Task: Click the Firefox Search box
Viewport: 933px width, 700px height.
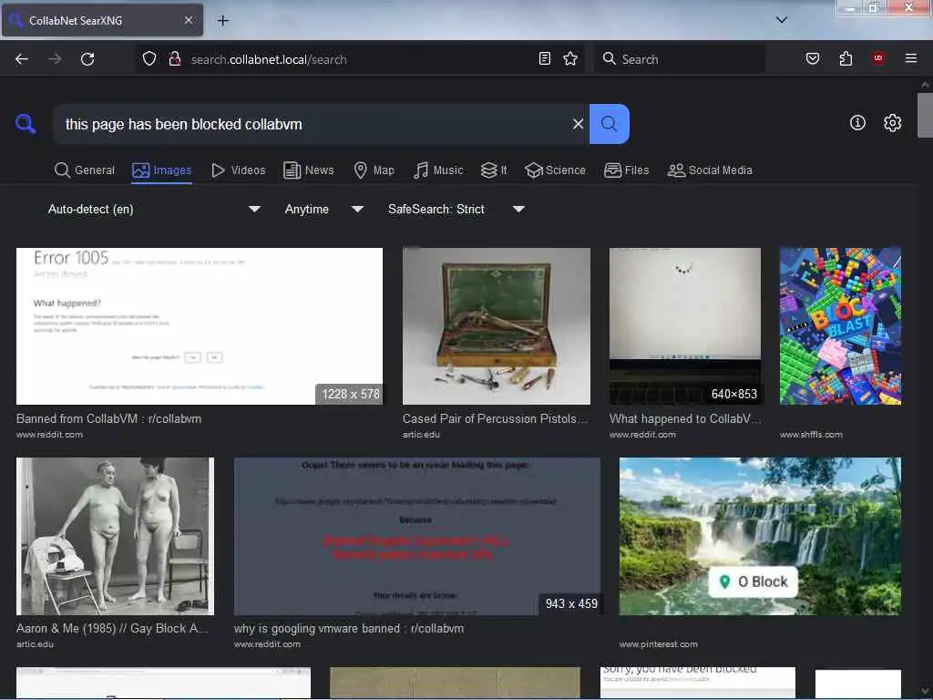Action: [679, 59]
